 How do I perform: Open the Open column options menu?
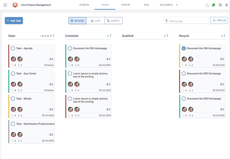pyautogui.click(x=54, y=36)
